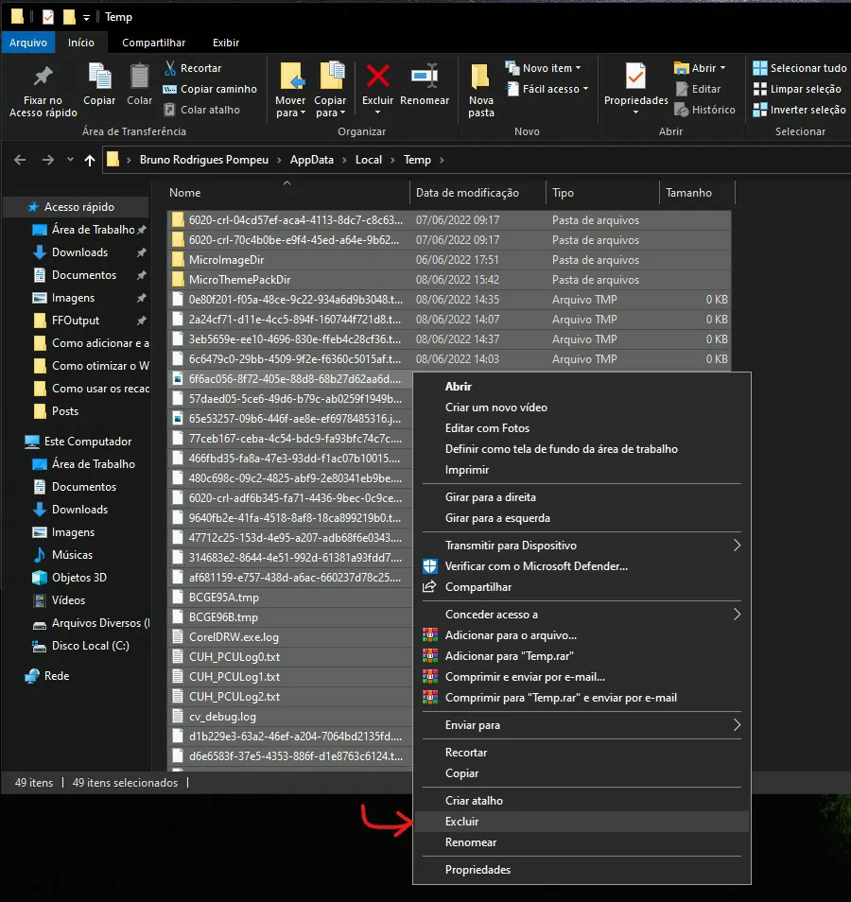
Task: Click the Copiar ribbon icon
Action: tap(99, 76)
